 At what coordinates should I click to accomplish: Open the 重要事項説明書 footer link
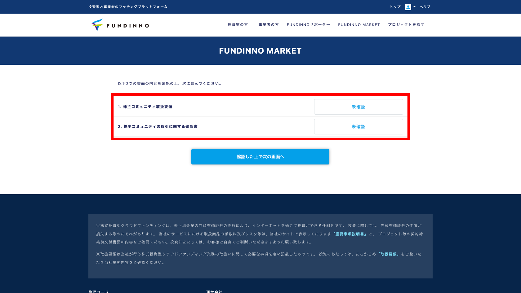(x=350, y=234)
